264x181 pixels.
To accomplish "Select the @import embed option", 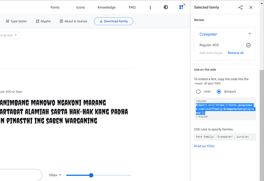I will click(219, 91).
